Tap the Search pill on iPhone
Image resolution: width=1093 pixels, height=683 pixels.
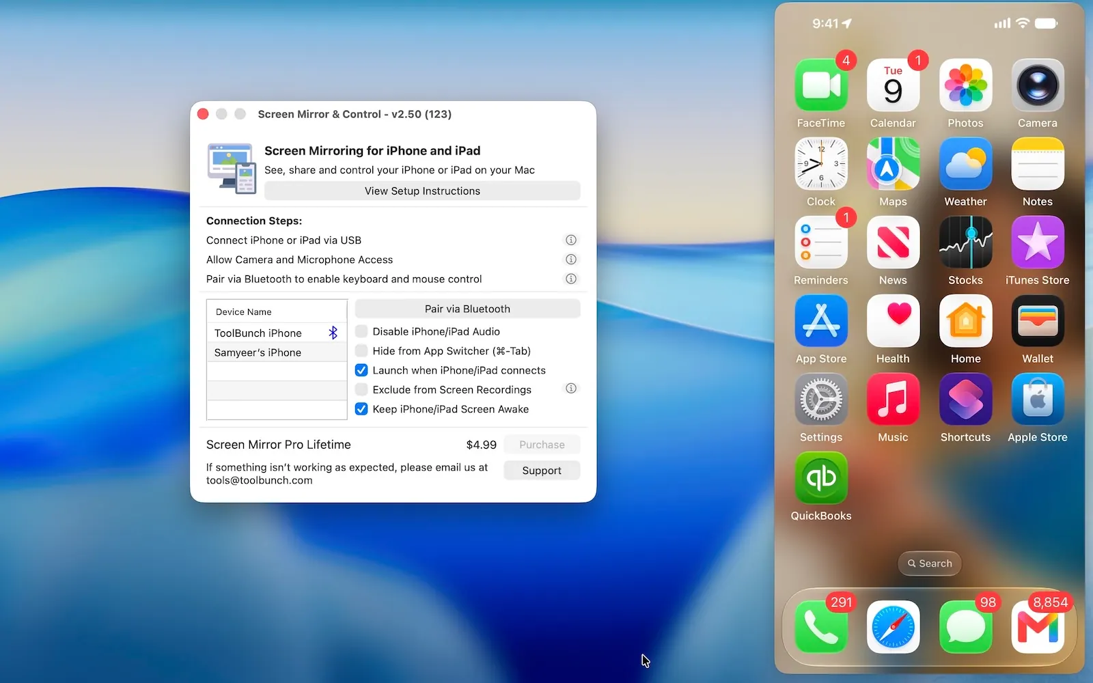coord(929,563)
